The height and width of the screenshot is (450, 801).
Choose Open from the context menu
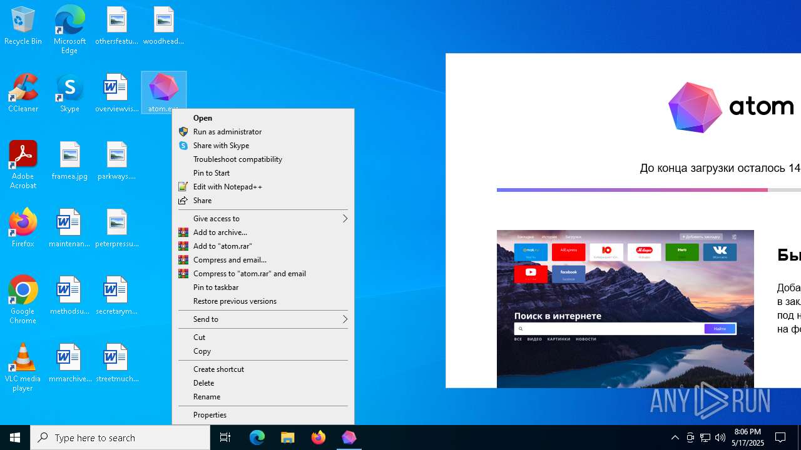tap(263, 118)
